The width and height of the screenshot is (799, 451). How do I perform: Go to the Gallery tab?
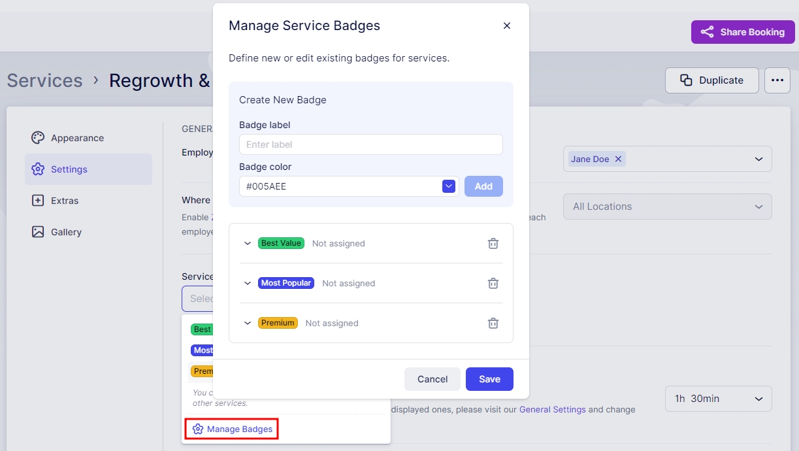tap(66, 232)
